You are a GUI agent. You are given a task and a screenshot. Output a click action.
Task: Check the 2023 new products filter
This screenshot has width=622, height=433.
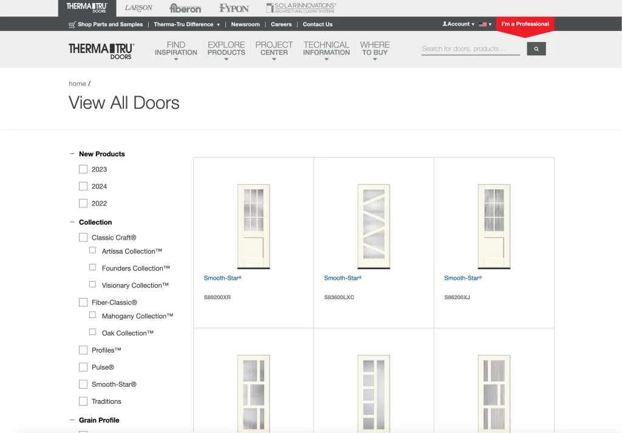[x=83, y=169]
